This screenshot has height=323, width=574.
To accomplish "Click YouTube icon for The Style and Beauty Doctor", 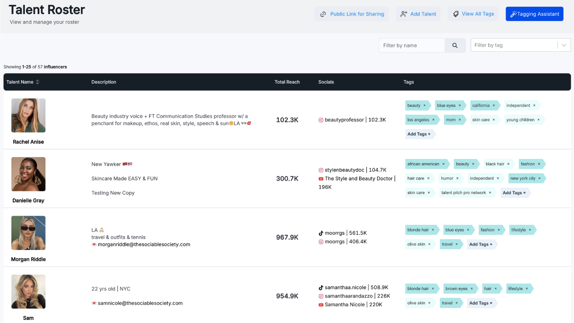I will click(x=321, y=179).
